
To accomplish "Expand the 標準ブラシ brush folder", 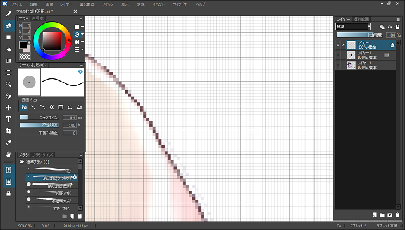I will click(22, 162).
